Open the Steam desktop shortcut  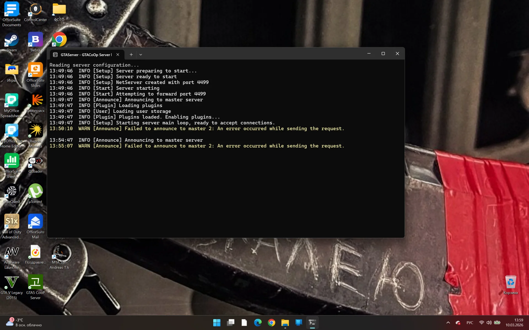click(x=12, y=40)
